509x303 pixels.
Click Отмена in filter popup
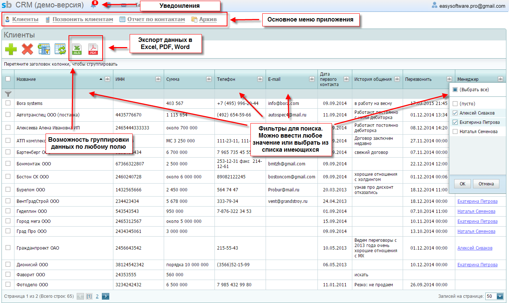pos(486,184)
